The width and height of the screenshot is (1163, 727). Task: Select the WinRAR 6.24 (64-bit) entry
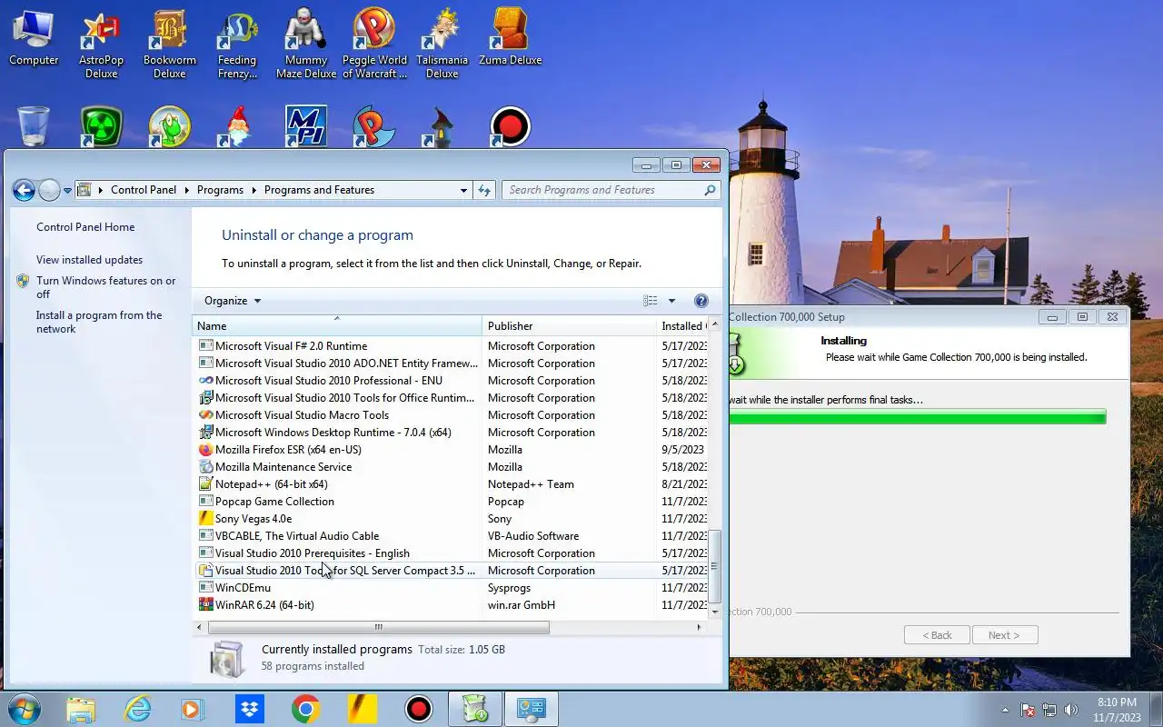[452, 605]
